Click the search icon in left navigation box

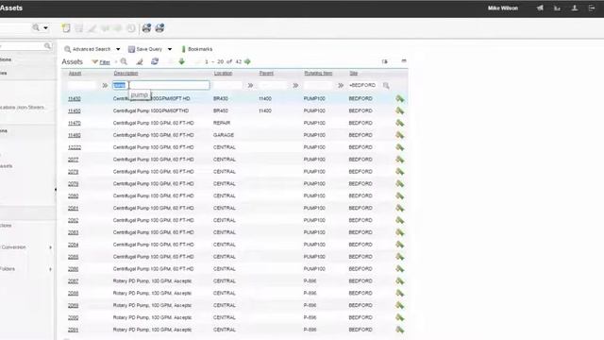pos(47,46)
